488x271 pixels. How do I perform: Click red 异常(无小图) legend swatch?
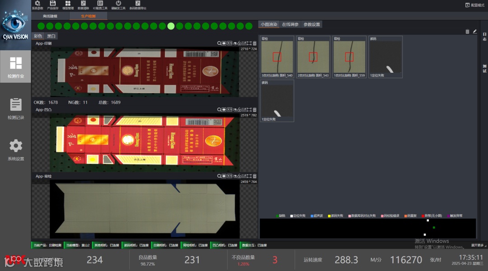click(422, 216)
